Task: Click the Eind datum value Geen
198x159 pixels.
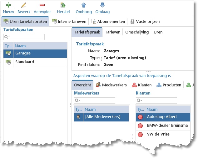Action: pyautogui.click(x=108, y=65)
